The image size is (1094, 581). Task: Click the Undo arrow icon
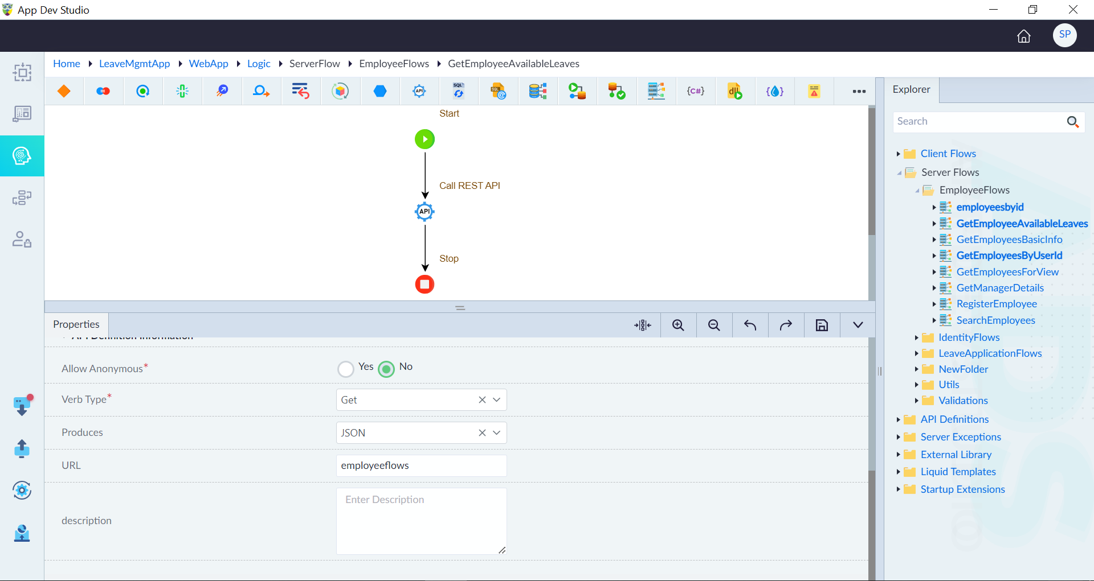750,325
